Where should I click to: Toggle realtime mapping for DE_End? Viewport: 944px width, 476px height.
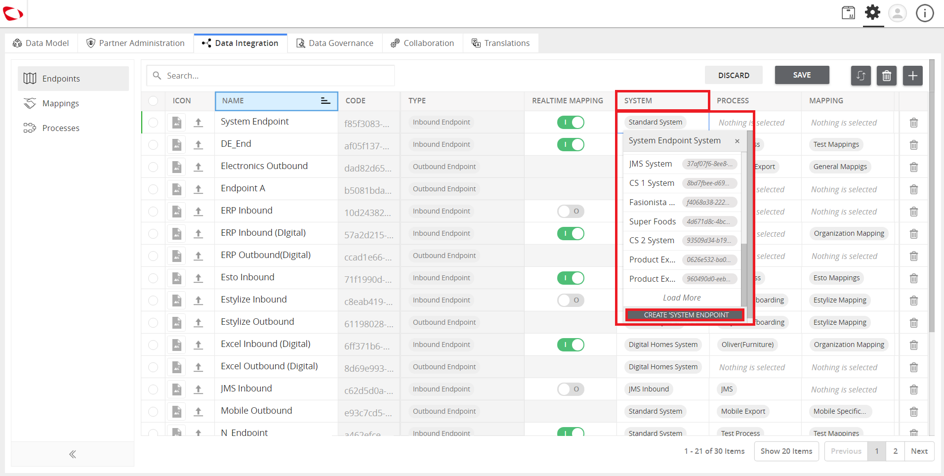[571, 144]
